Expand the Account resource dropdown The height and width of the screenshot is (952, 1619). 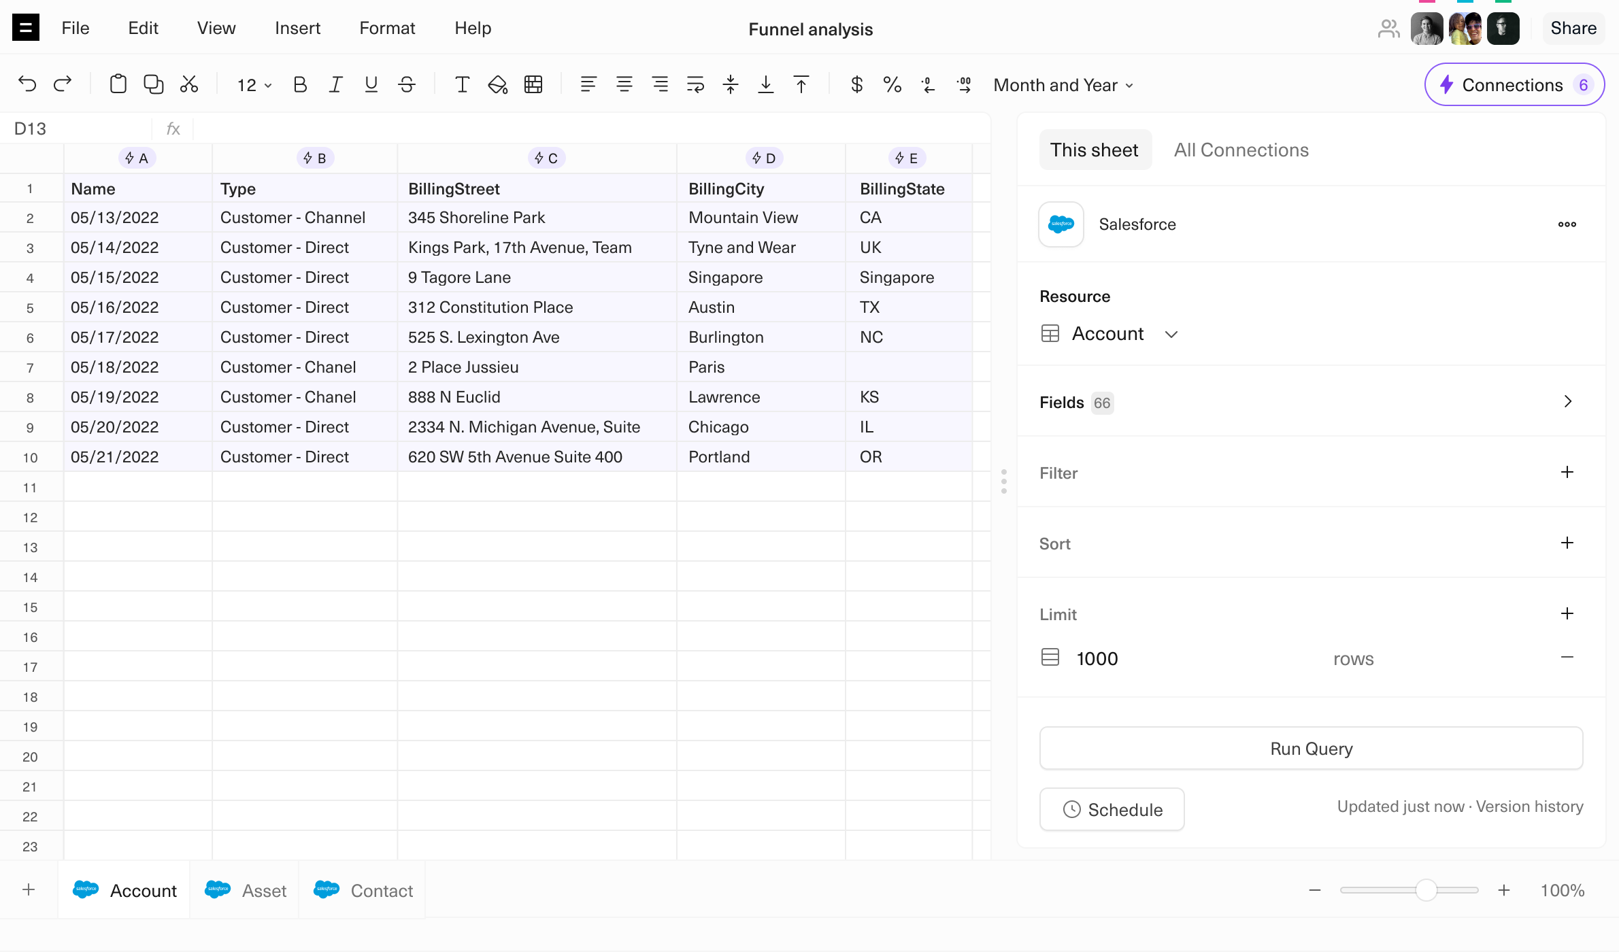click(x=1171, y=334)
